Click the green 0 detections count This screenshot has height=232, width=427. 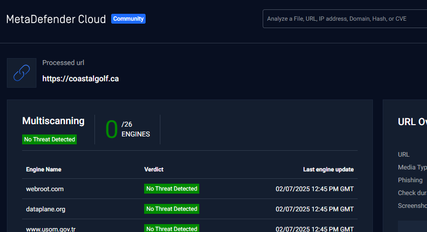[111, 130]
